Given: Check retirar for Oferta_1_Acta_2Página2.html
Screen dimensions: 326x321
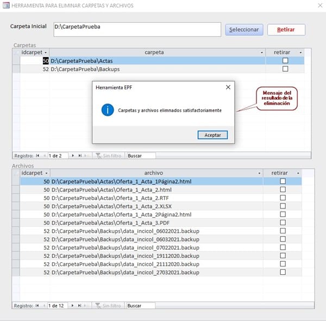Looking at the screenshot, I should coord(283,214).
